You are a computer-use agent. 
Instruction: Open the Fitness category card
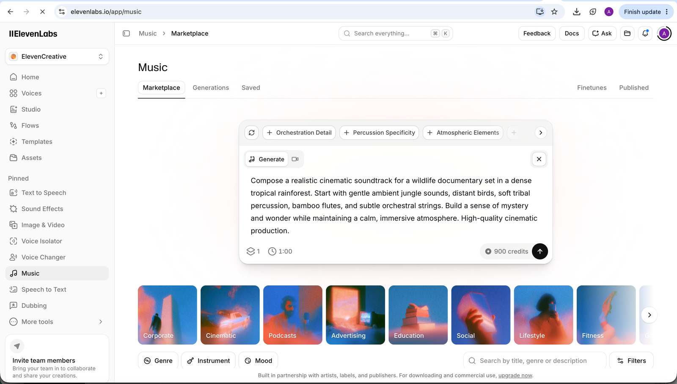coord(606,315)
